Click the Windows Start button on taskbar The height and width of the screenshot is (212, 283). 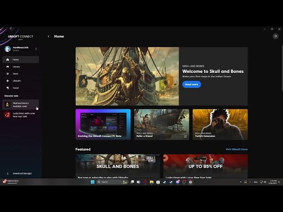pos(92,182)
